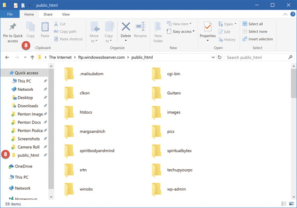Open the File menu
The image size is (297, 208).
(x=10, y=15)
